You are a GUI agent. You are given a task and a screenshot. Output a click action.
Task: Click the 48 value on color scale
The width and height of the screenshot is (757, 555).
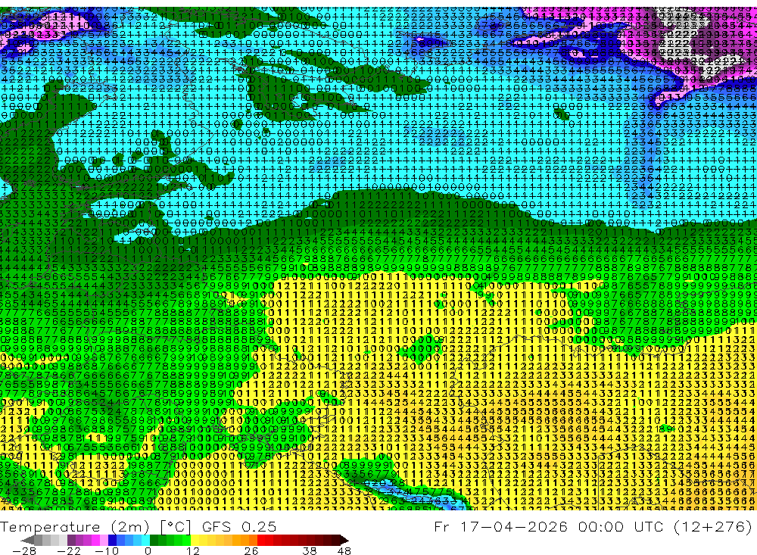[x=344, y=550]
